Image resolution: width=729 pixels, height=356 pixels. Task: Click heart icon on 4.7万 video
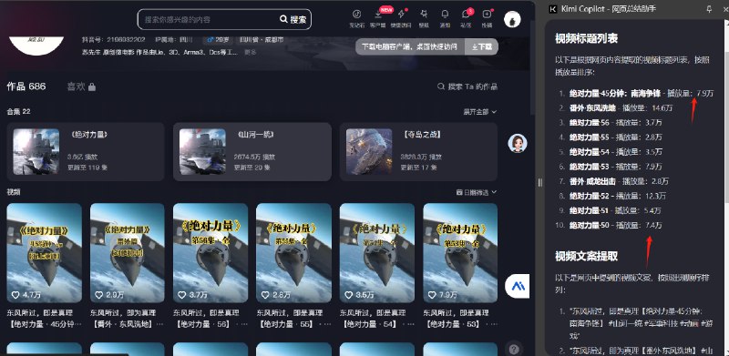15,295
